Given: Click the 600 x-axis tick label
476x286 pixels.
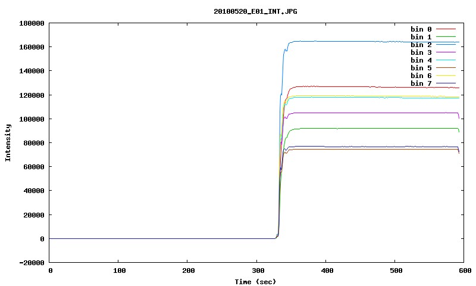Looking at the screenshot, I should point(465,271).
